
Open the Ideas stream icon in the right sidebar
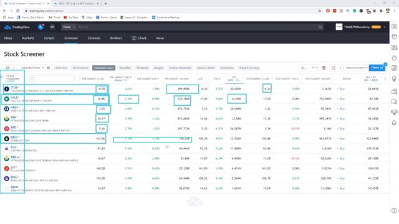394,112
